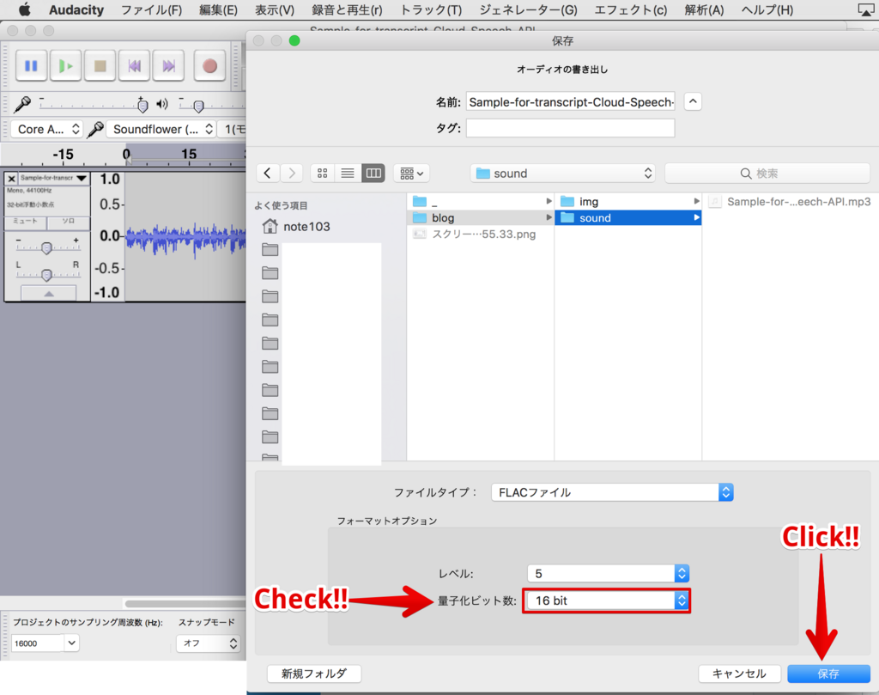The image size is (879, 695).
Task: Collapse the save dialog with chevron button
Action: point(693,101)
